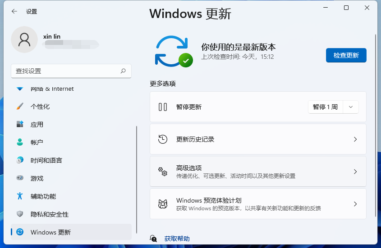Click the 时间和语言 globe clock icon
Screen dimensions: 381x248
tap(20, 160)
